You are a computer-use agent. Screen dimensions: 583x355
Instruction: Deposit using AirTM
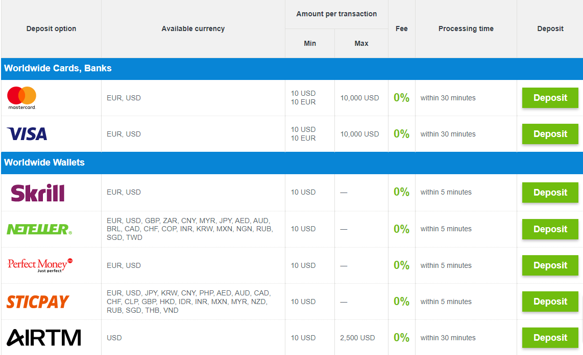click(550, 338)
